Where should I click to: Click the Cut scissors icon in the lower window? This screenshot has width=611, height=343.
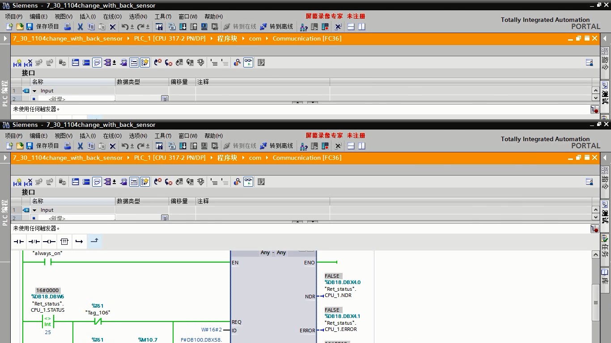click(80, 146)
